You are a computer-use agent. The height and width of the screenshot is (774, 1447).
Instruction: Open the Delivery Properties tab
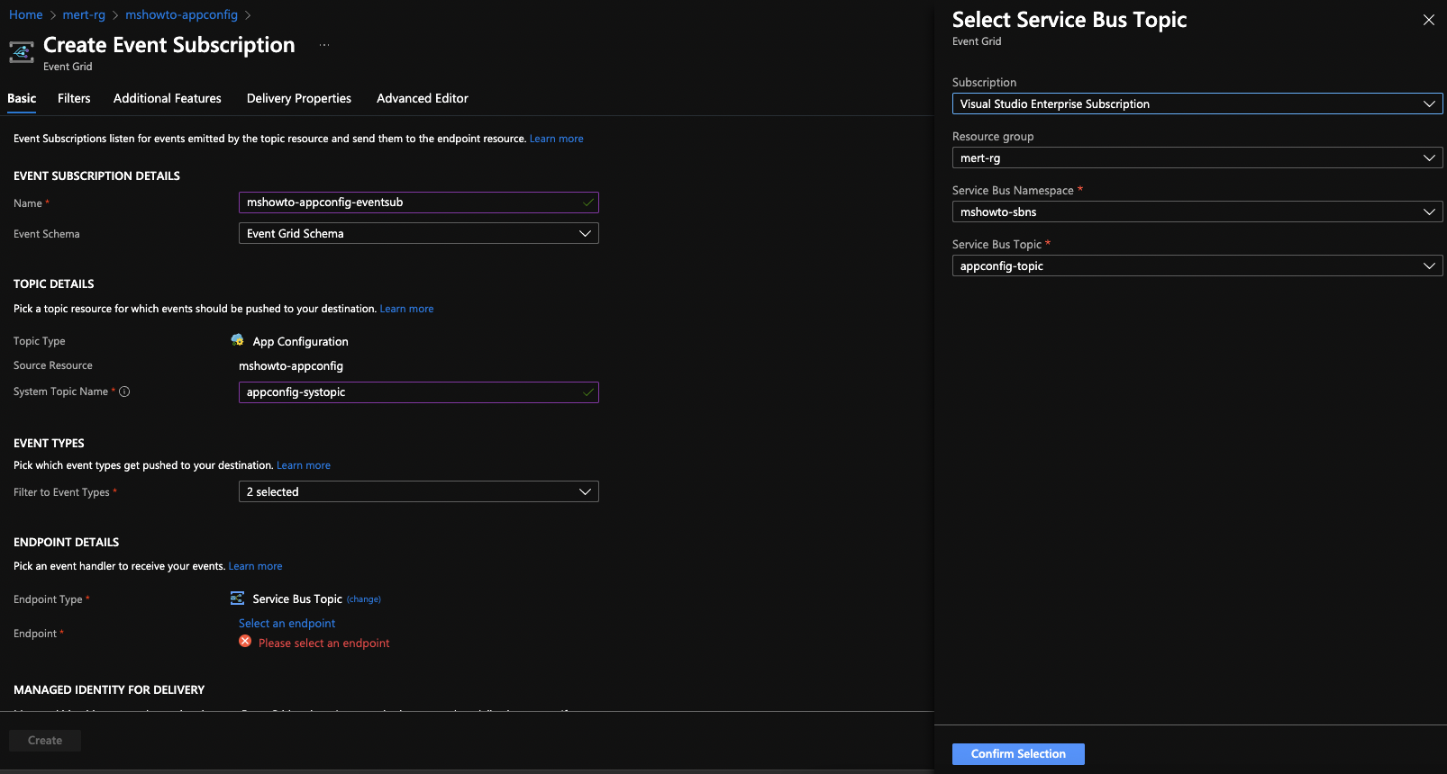(299, 98)
